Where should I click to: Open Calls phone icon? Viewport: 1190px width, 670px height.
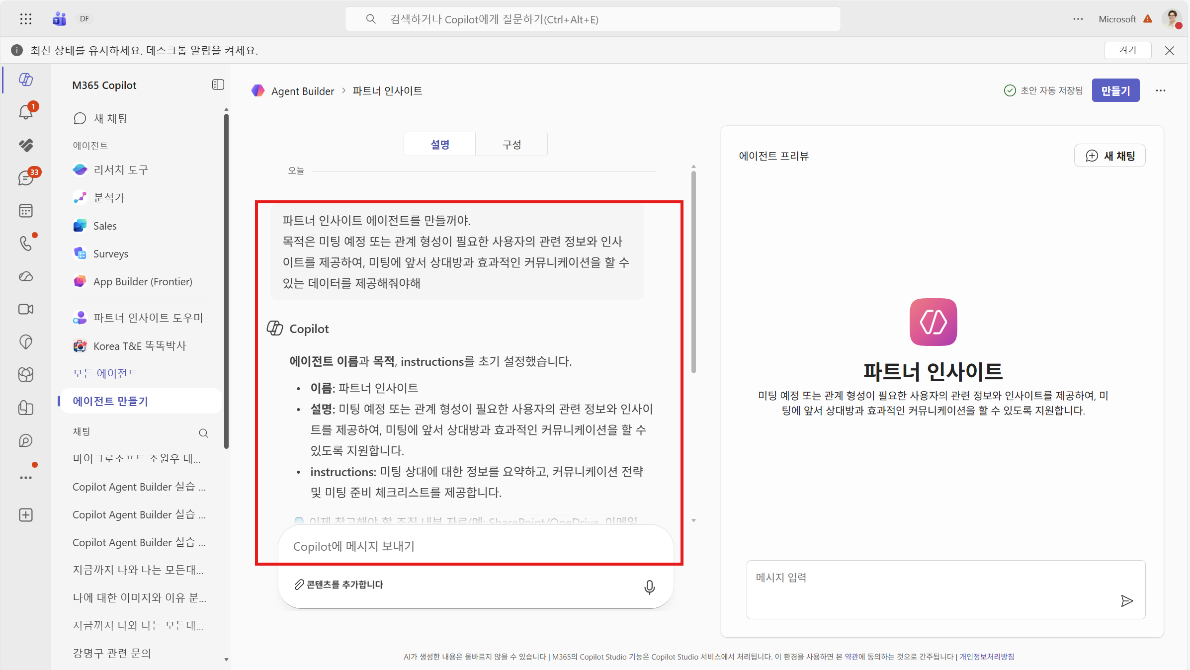coord(26,243)
